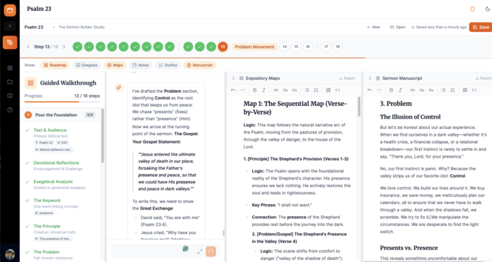Expand the left sidebar with chevron

click(10, 26)
